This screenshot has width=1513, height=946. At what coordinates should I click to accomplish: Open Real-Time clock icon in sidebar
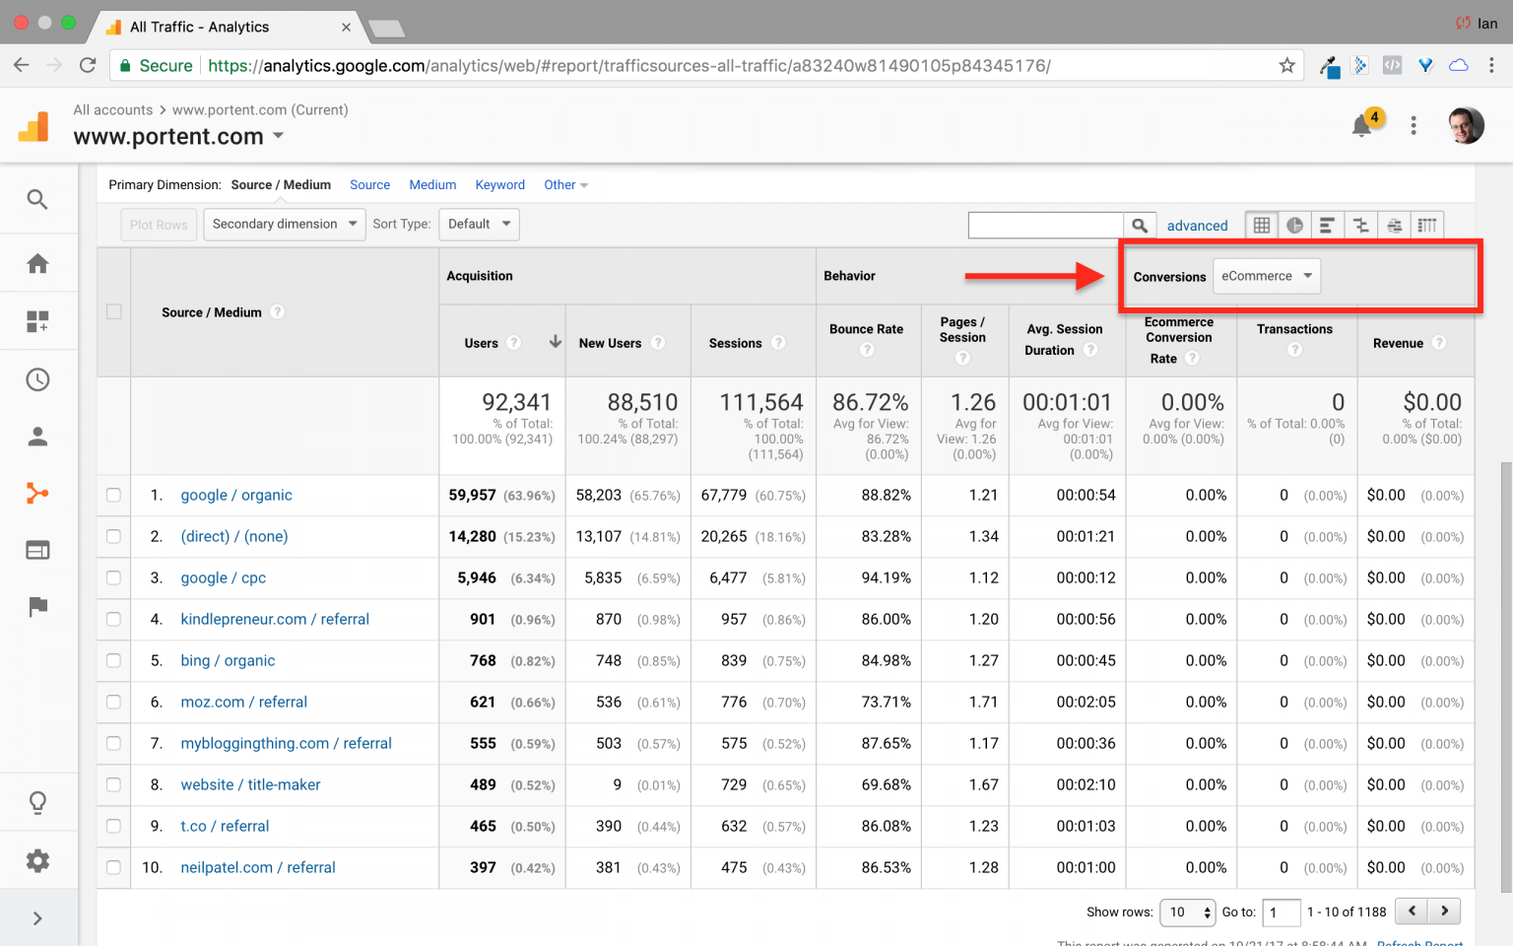pyautogui.click(x=37, y=379)
